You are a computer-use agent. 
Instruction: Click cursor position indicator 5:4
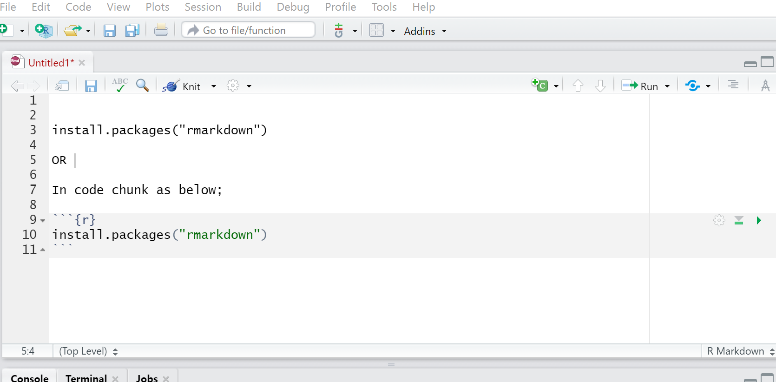click(28, 351)
